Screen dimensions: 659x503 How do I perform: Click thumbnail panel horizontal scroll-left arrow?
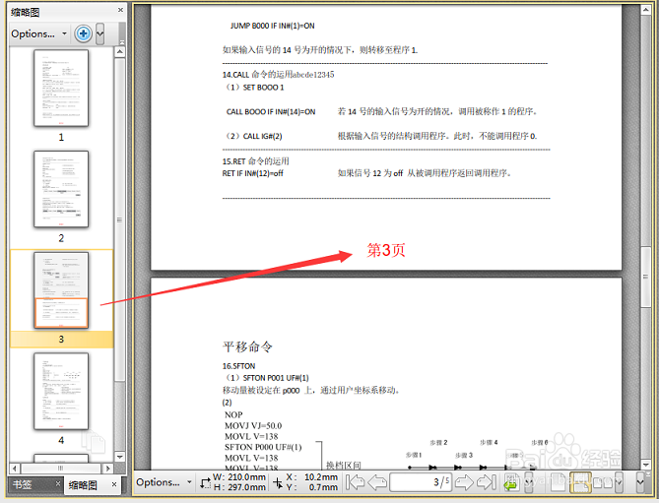[x=15, y=468]
